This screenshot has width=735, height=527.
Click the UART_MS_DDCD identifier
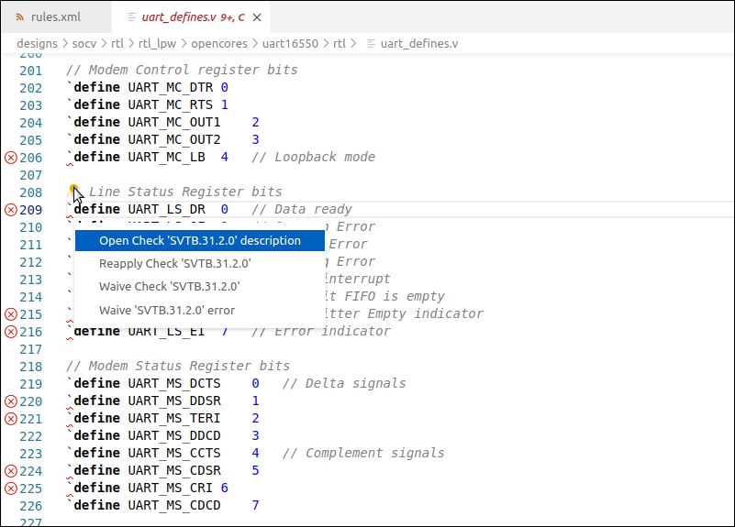[x=174, y=435]
